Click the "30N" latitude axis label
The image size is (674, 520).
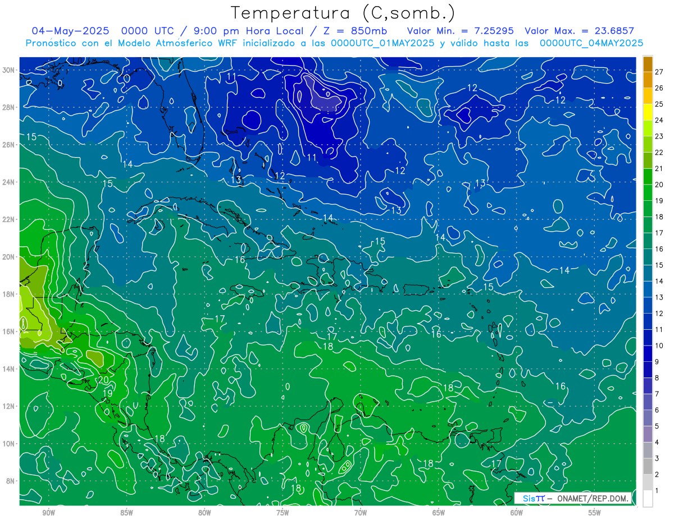click(x=9, y=70)
